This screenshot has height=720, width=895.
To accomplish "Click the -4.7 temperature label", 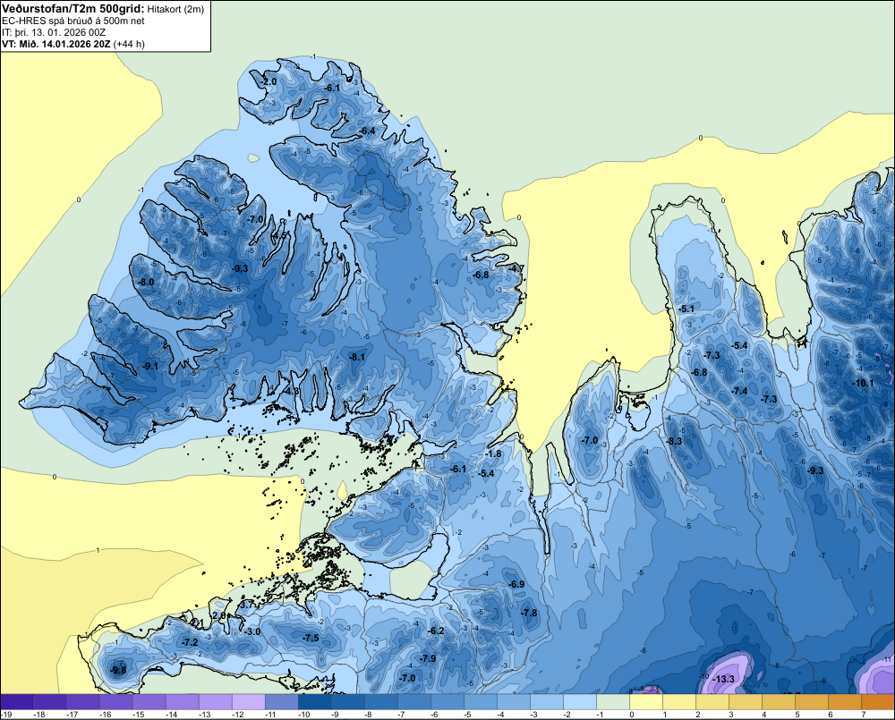I will (516, 268).
